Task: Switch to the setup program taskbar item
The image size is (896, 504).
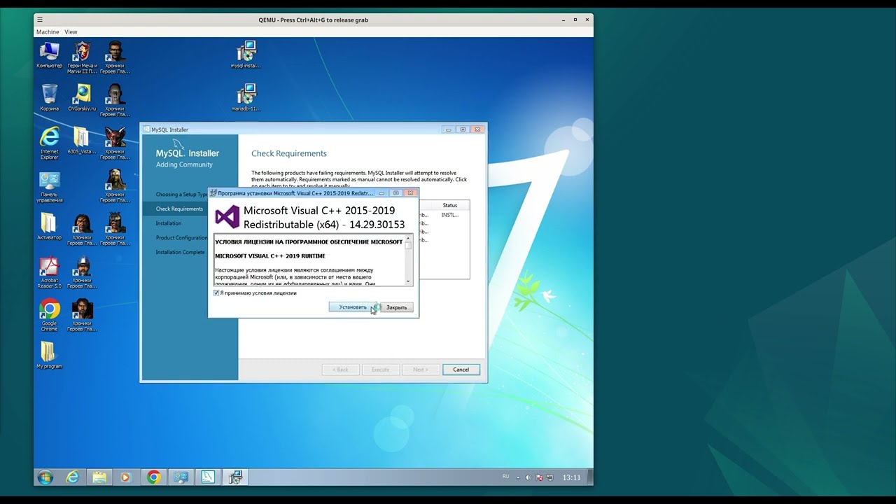Action: (x=235, y=477)
